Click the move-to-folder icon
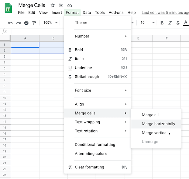Image resolution: width=189 pixels, height=179 pixels. (x=61, y=6)
